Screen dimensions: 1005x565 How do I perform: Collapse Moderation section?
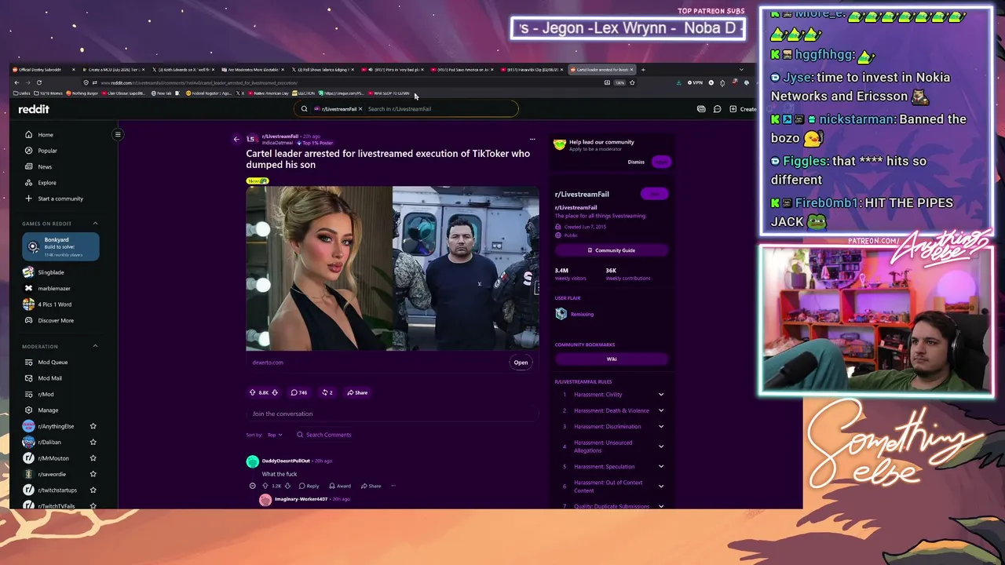click(x=95, y=346)
